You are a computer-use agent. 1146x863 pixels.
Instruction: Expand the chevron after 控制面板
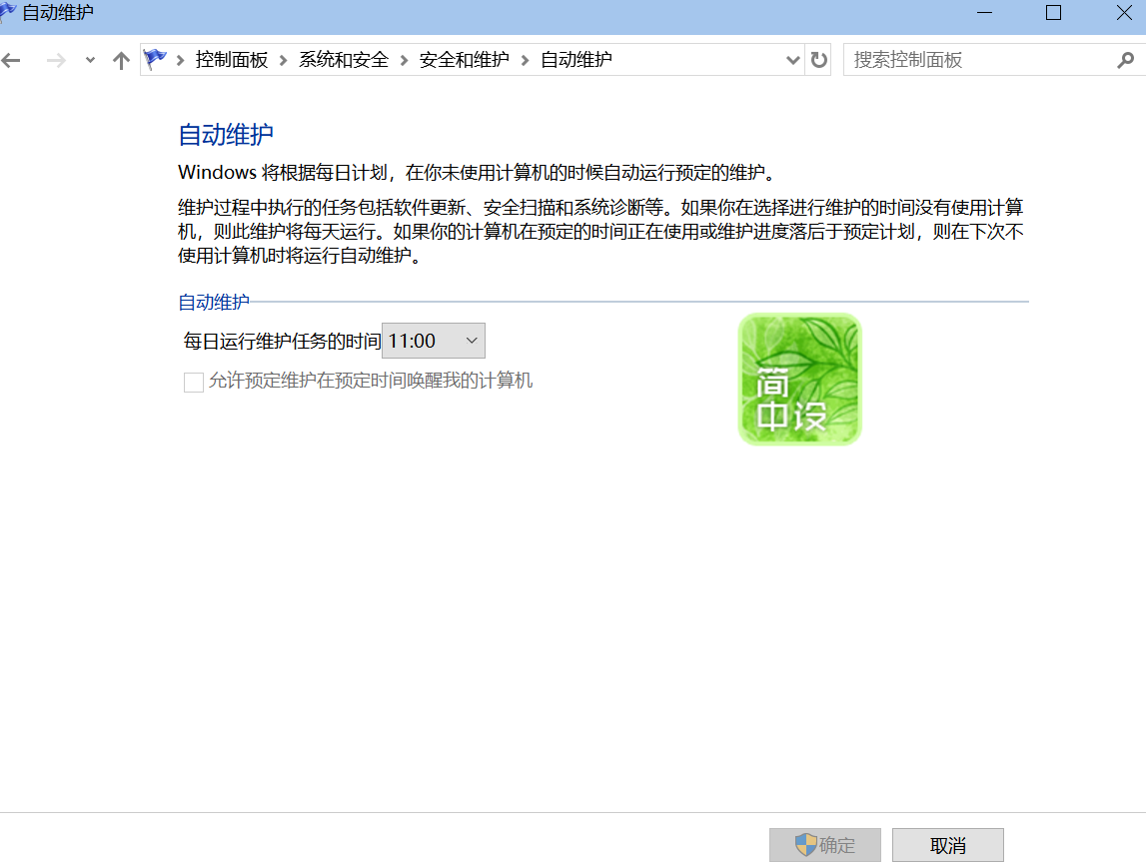(x=284, y=60)
